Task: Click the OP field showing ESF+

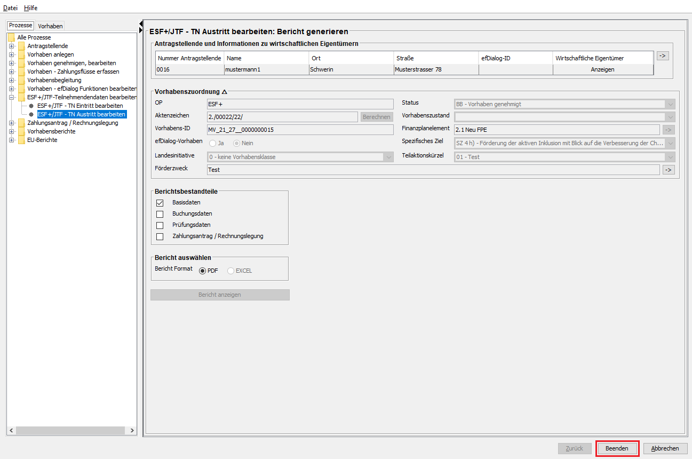Action: (300, 104)
